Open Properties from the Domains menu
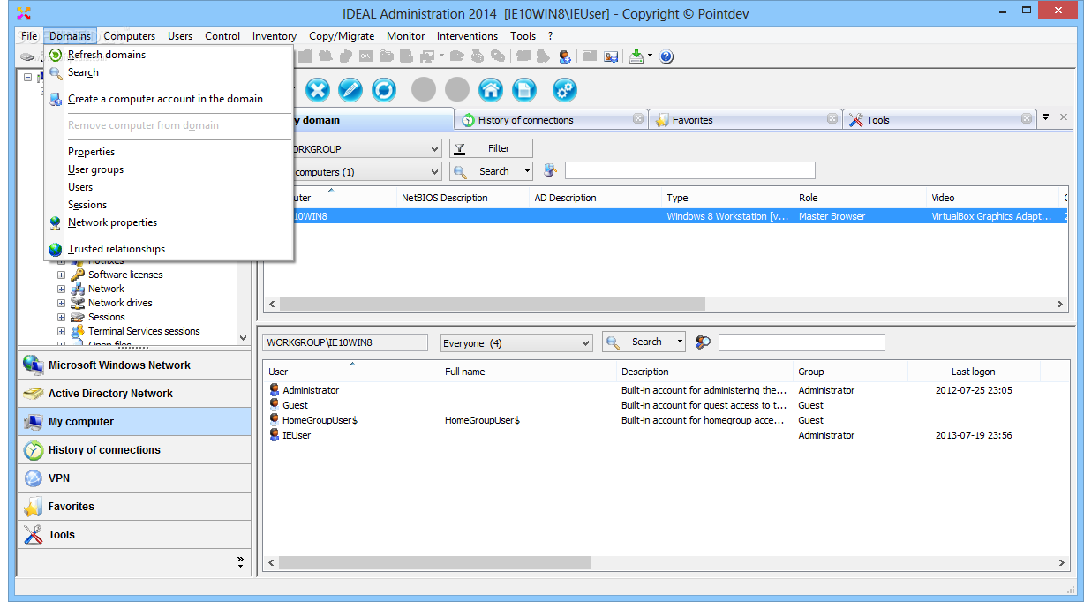The height and width of the screenshot is (602, 1084). [x=91, y=152]
